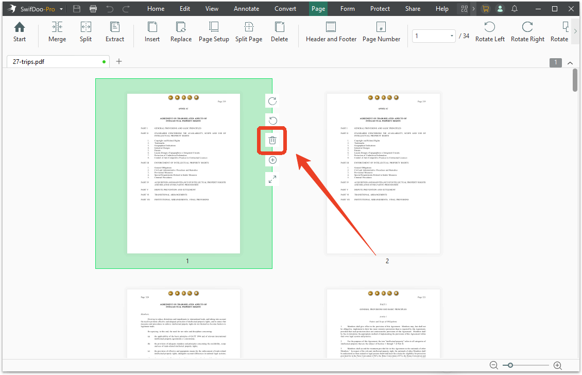Click the page indicator badge '1'
This screenshot has height=375, width=582.
pos(556,62)
